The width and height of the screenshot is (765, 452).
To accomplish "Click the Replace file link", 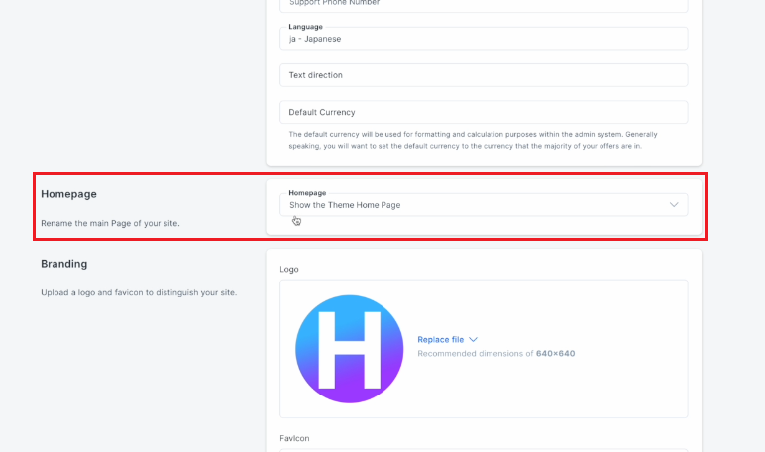I will pyautogui.click(x=441, y=339).
